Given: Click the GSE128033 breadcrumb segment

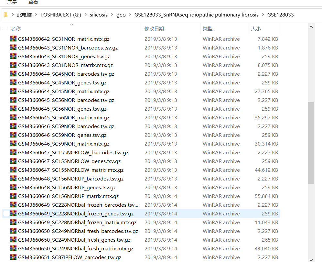Looking at the screenshot, I should click(x=280, y=15).
